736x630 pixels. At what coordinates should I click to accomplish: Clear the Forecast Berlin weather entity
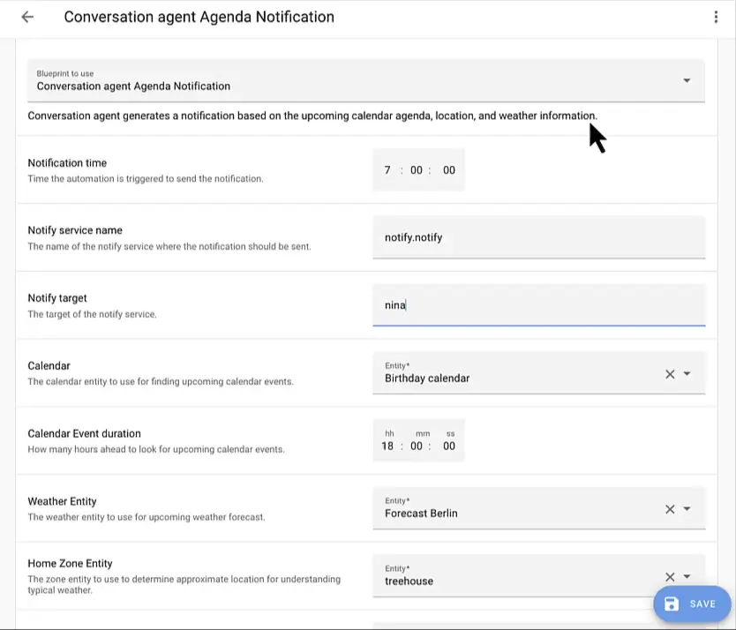(x=670, y=509)
